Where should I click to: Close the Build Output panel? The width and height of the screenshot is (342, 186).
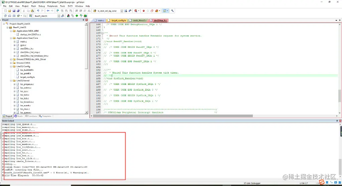pyautogui.click(x=340, y=121)
